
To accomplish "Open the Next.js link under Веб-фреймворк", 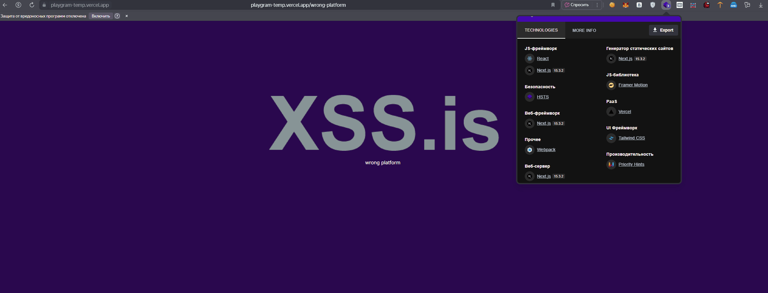I will 544,123.
